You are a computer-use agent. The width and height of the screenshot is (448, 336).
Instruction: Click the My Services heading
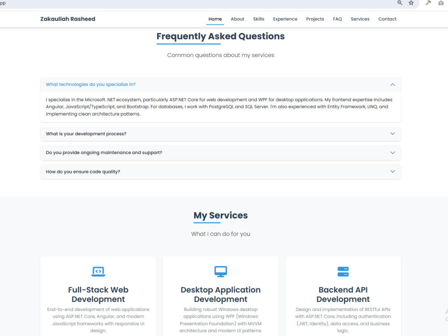pyautogui.click(x=220, y=215)
